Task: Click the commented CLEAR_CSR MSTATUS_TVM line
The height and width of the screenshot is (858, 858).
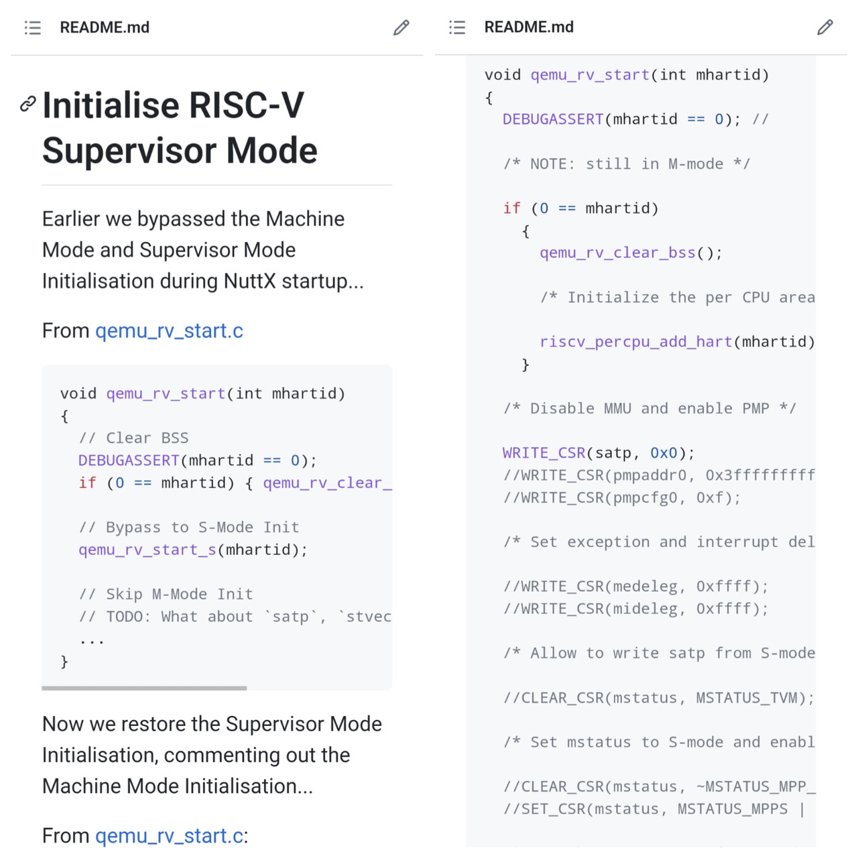Action: tap(658, 698)
